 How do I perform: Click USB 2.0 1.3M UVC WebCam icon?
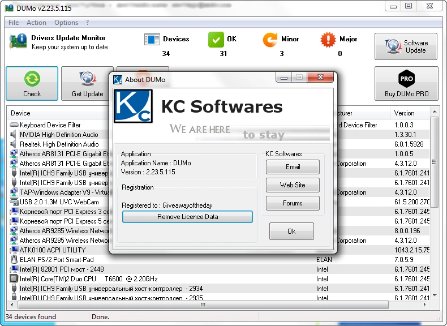point(14,202)
